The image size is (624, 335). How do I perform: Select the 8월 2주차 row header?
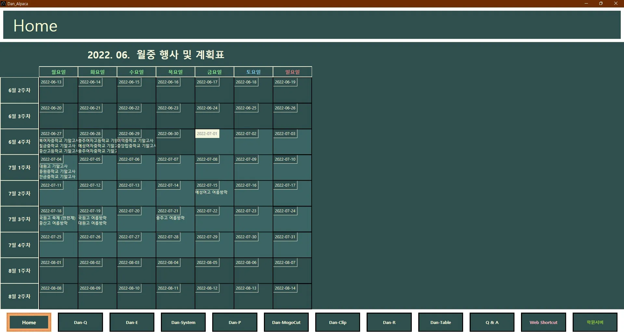[19, 296]
